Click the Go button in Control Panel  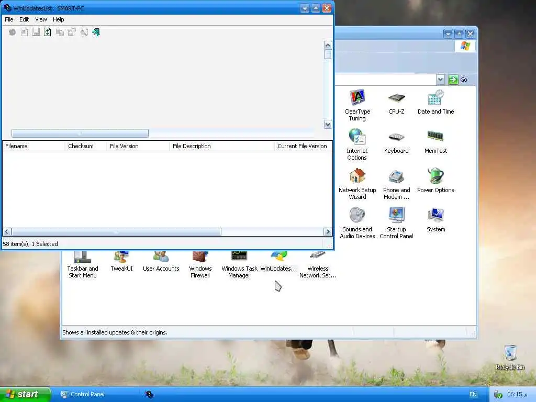point(458,80)
